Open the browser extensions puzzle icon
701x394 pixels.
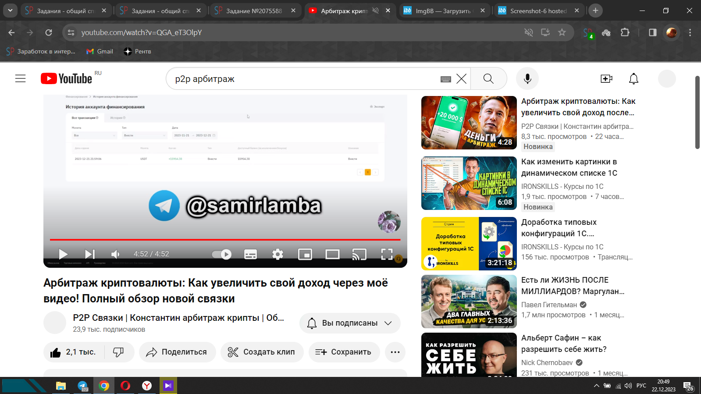tap(625, 32)
